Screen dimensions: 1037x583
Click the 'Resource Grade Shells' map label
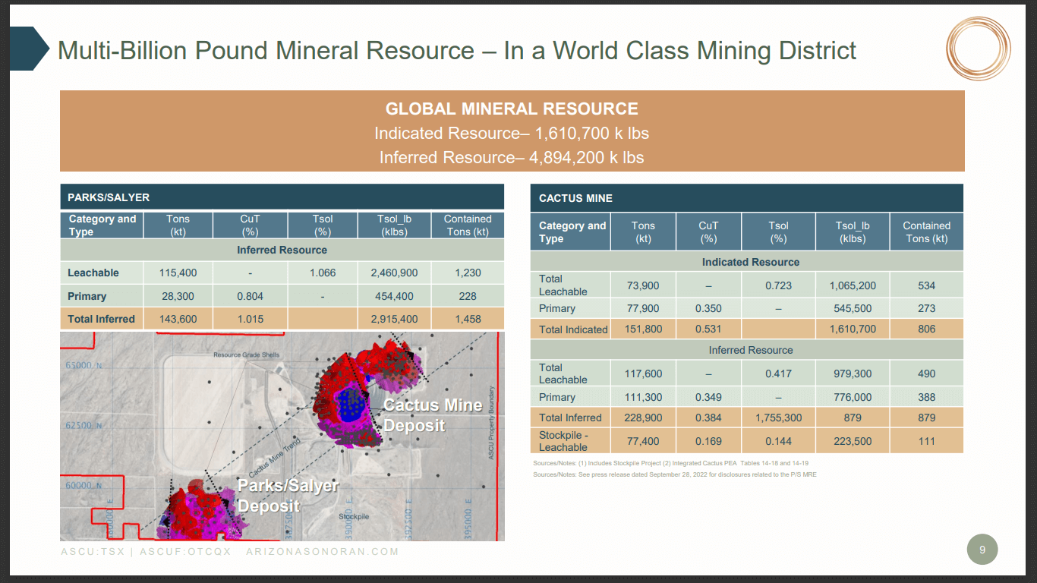coord(246,355)
